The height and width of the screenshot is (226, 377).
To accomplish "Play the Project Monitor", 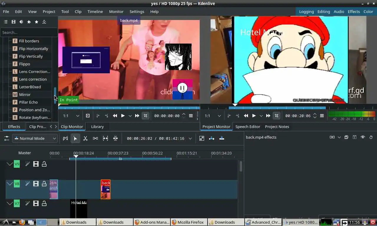I will pos(254,116).
